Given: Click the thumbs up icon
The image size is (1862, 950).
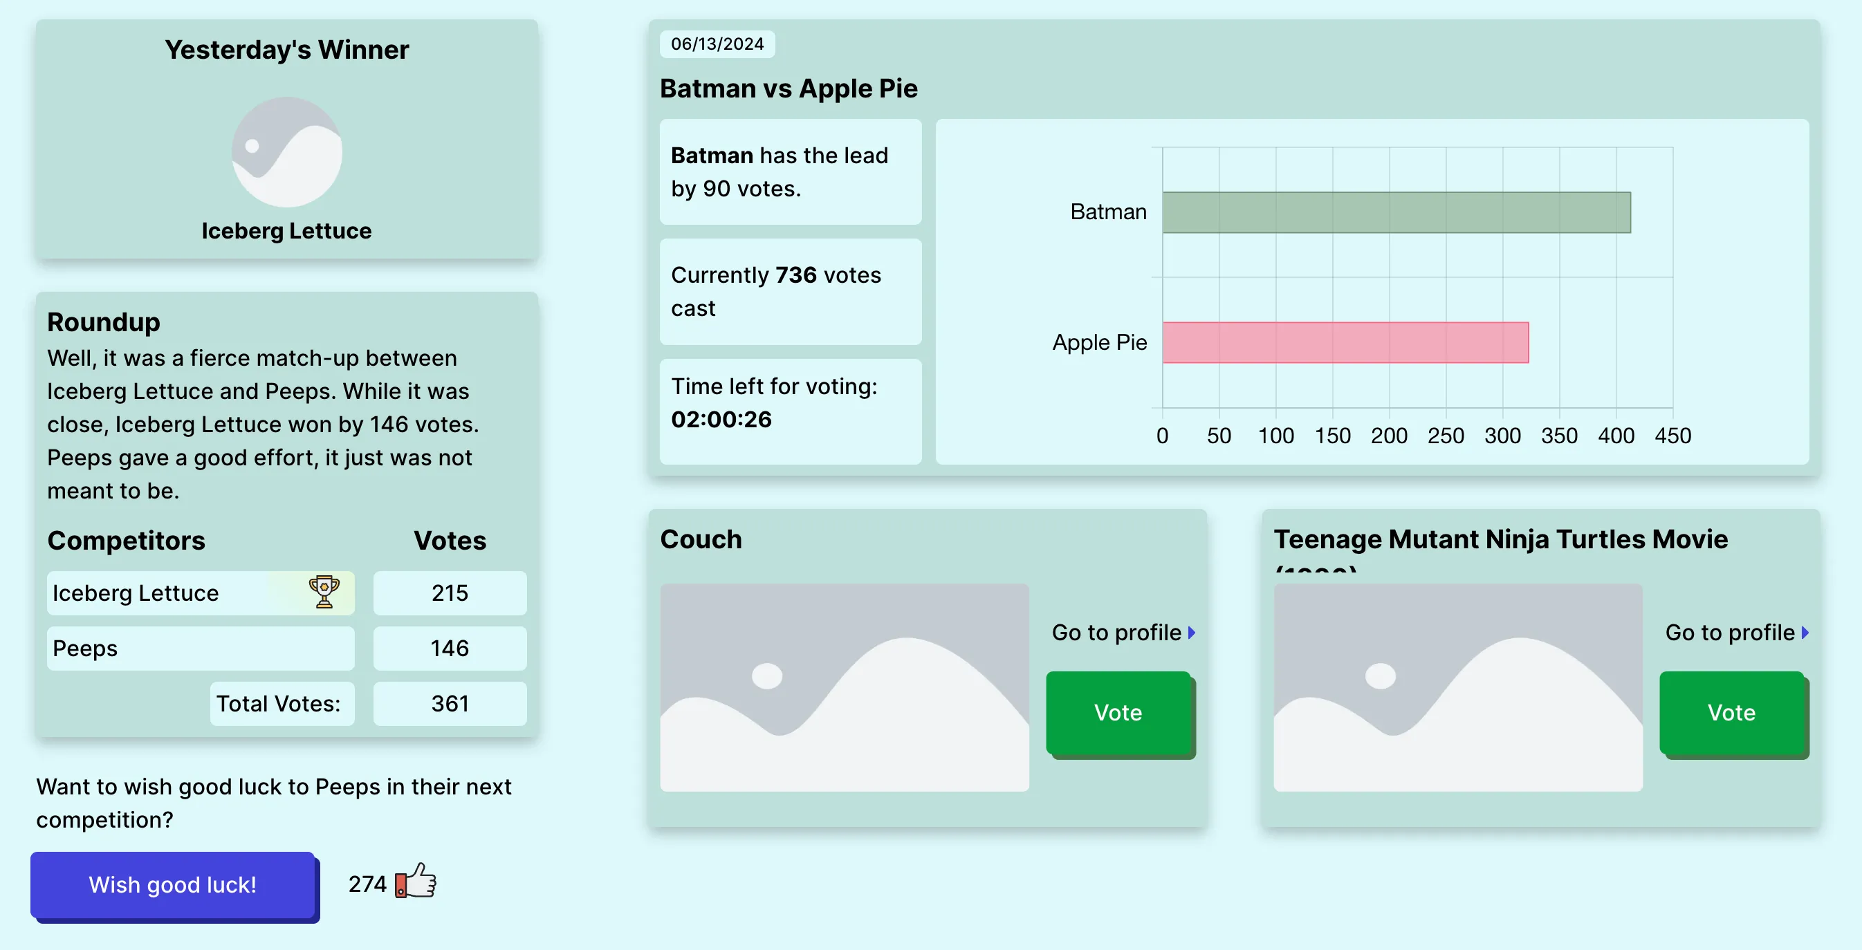Looking at the screenshot, I should click(x=416, y=881).
